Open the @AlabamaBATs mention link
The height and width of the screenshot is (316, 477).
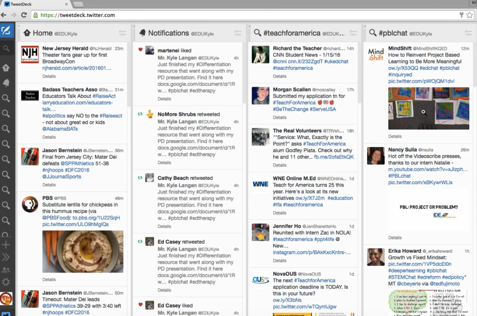pos(60,129)
